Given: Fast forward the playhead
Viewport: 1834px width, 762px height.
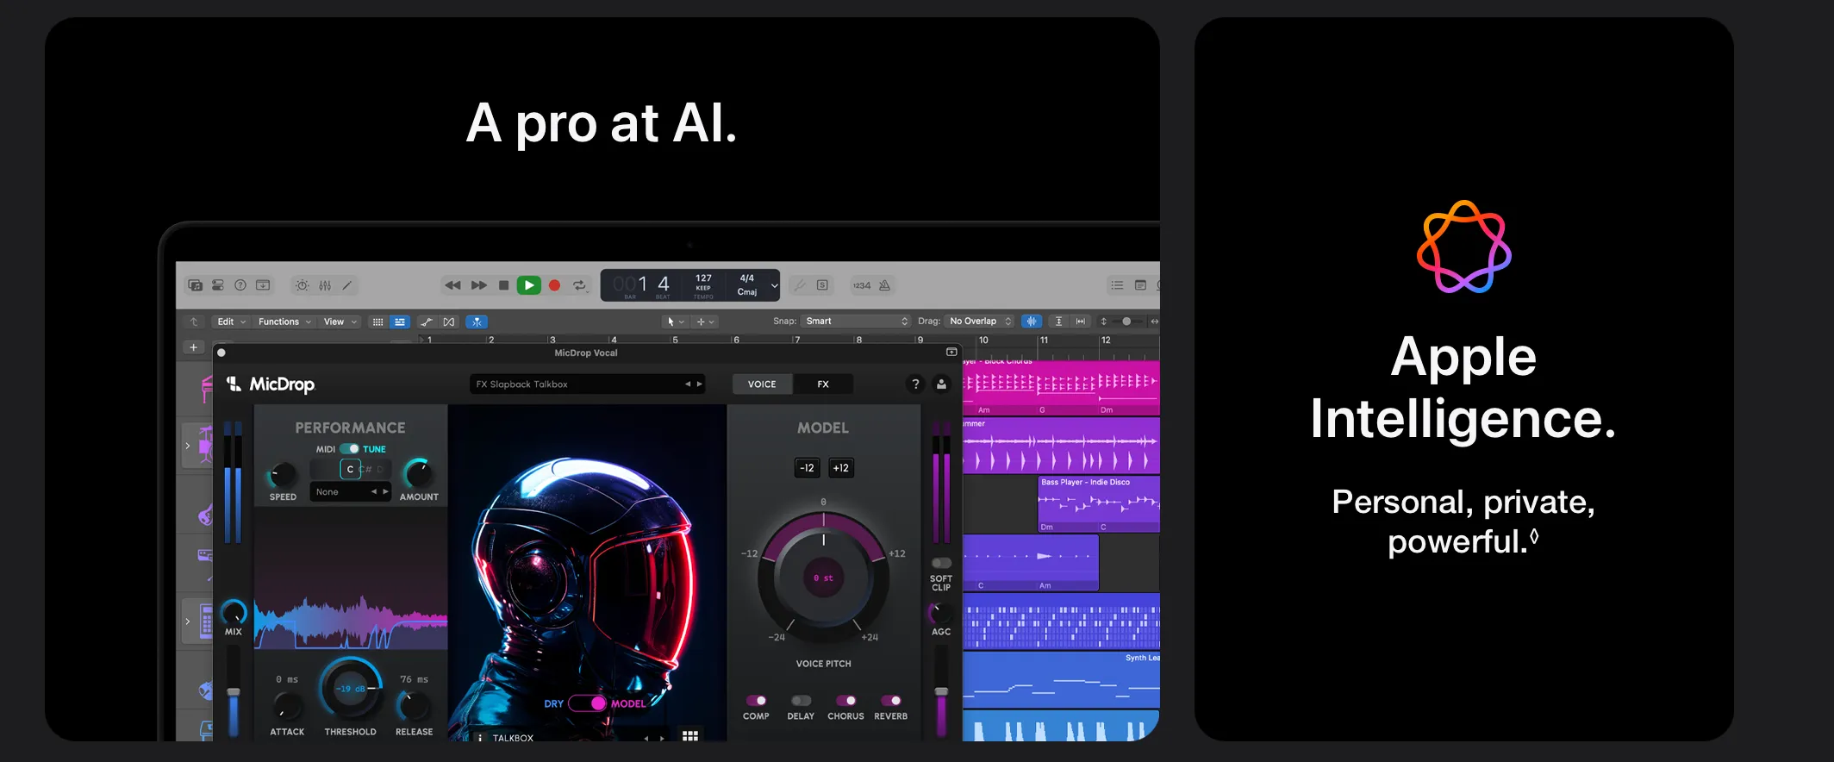Looking at the screenshot, I should click(479, 285).
